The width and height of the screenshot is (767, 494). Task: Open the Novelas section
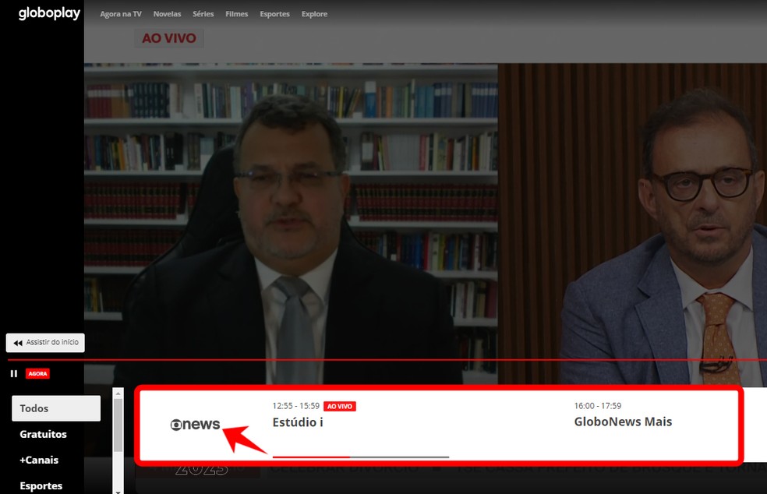[168, 14]
